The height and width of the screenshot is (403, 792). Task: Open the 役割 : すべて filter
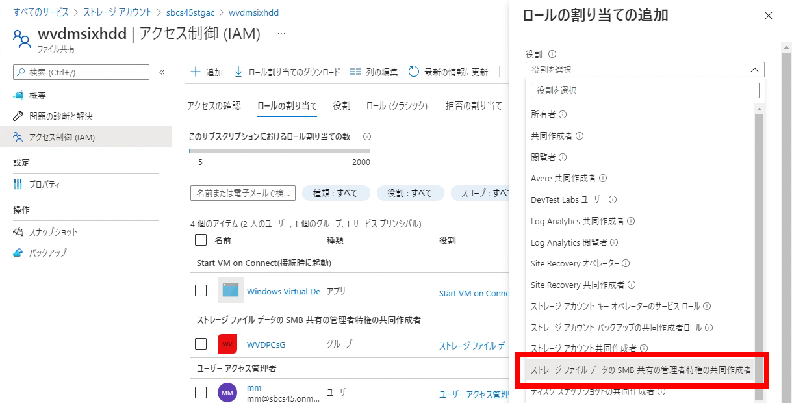pos(410,193)
